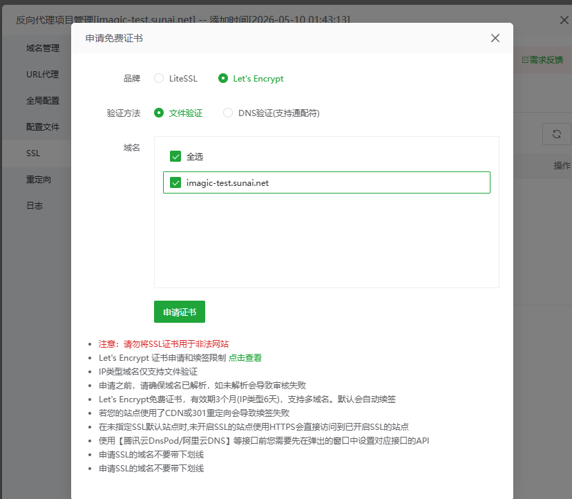Toggle the 全选 checkbox
This screenshot has width=572, height=499.
coord(175,157)
